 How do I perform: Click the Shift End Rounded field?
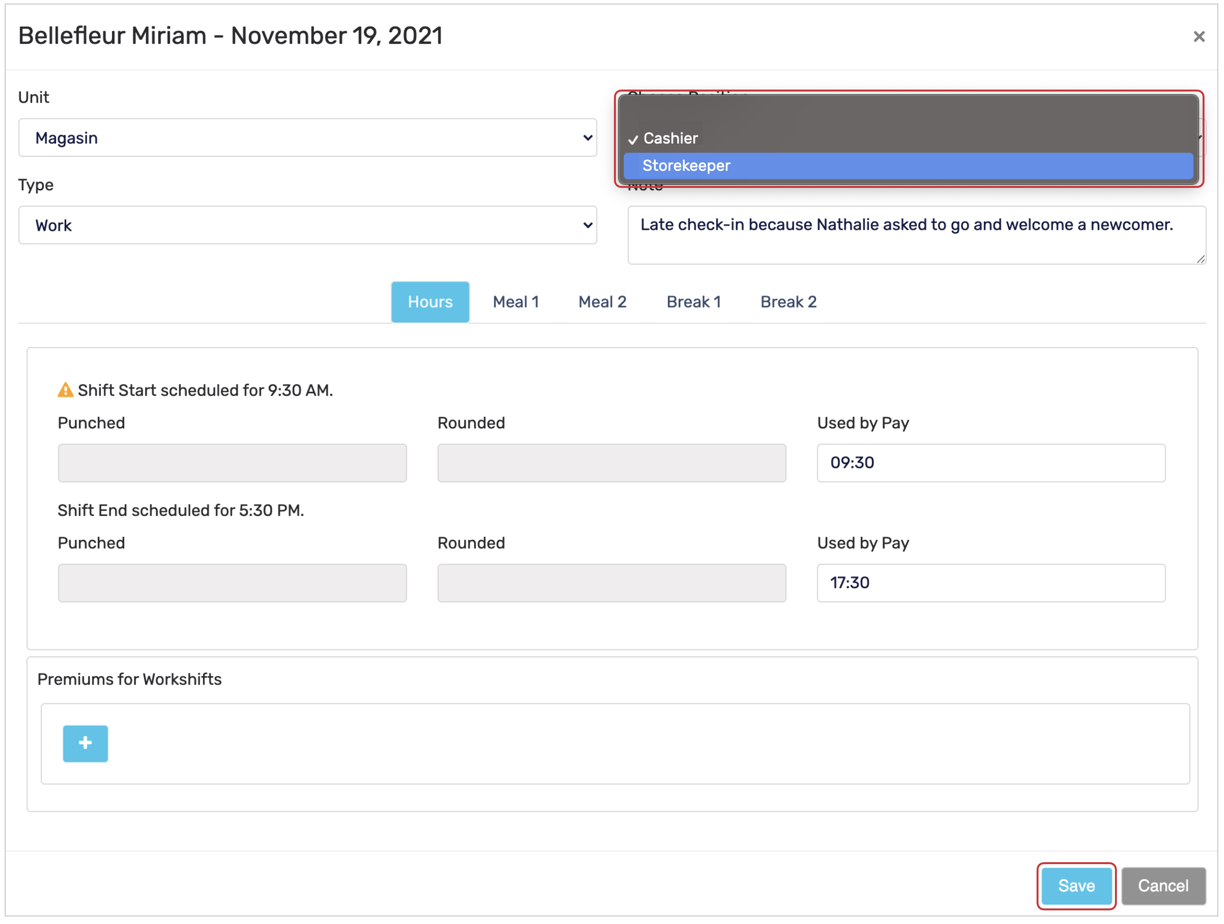click(x=612, y=583)
